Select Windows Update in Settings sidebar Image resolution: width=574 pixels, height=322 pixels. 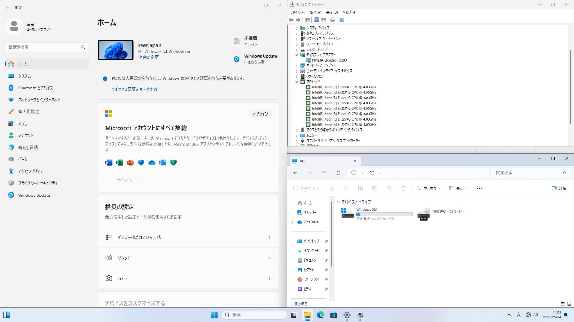pos(47,195)
